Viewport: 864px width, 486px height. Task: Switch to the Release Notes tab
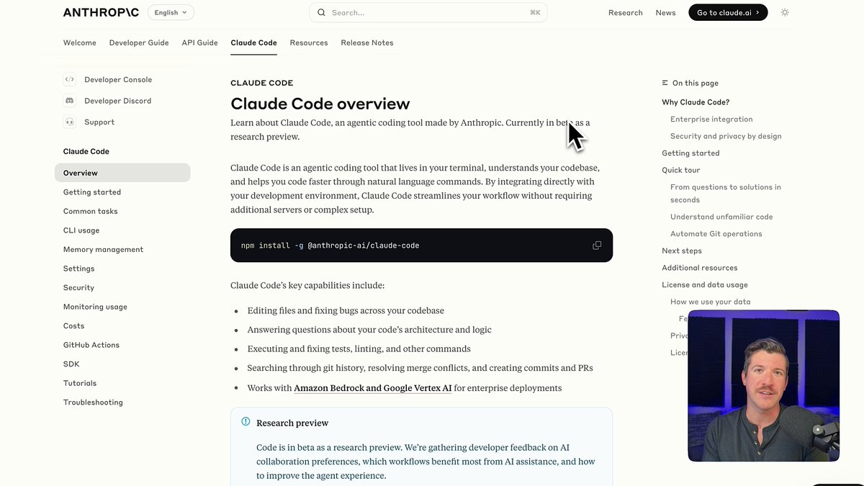(x=367, y=42)
